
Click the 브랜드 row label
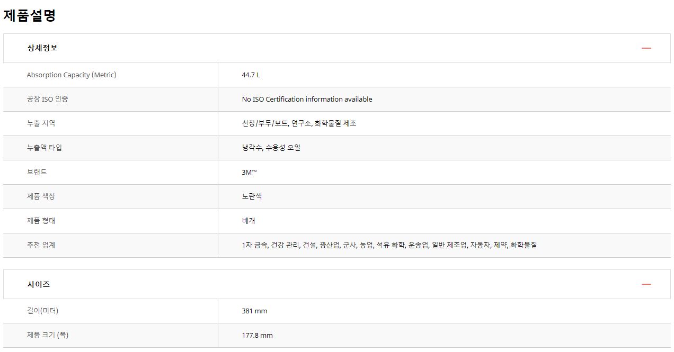click(37, 172)
